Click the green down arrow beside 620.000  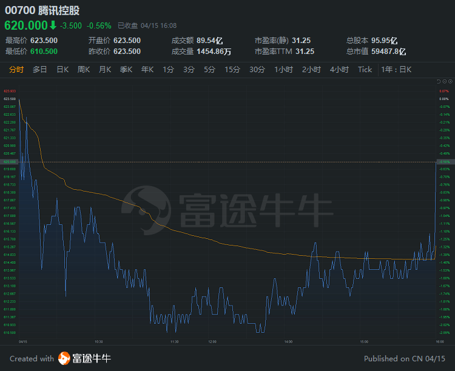(x=53, y=25)
